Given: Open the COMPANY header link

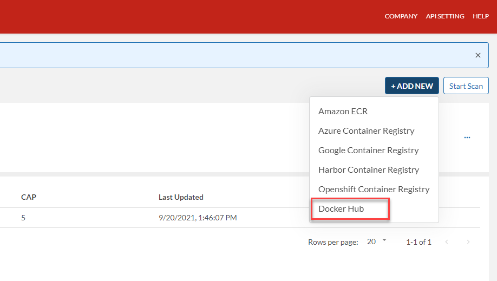Looking at the screenshot, I should point(401,16).
